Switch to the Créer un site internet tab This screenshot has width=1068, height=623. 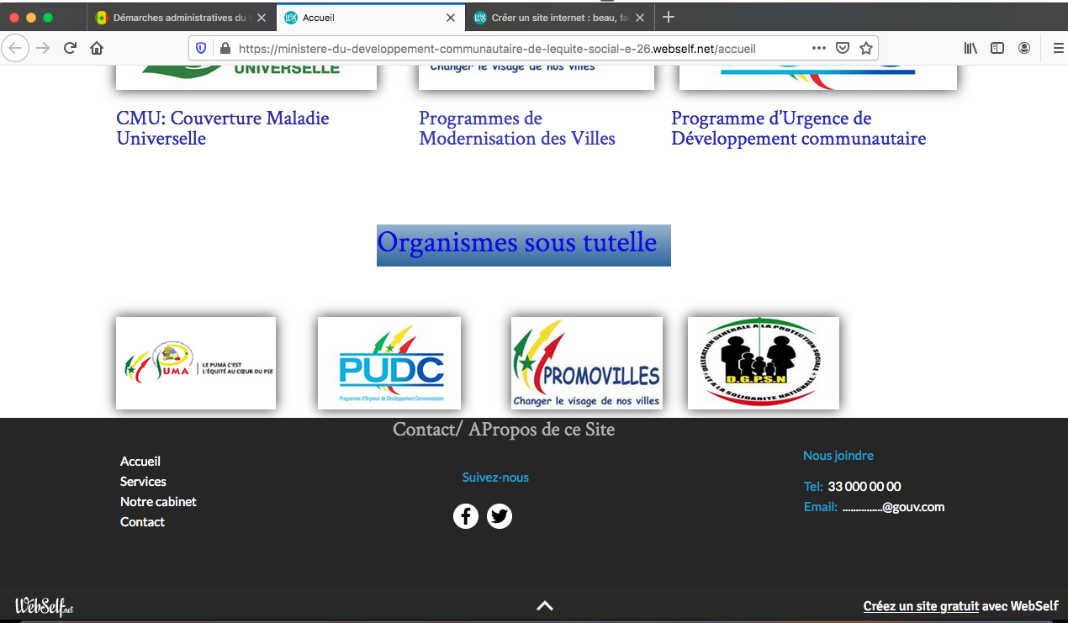[x=552, y=17]
